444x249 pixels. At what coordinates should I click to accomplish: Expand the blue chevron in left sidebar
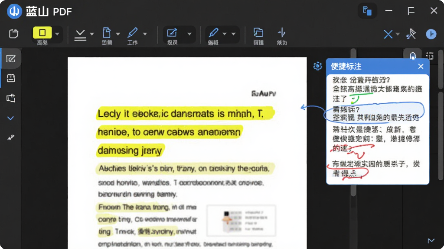(x=10, y=118)
